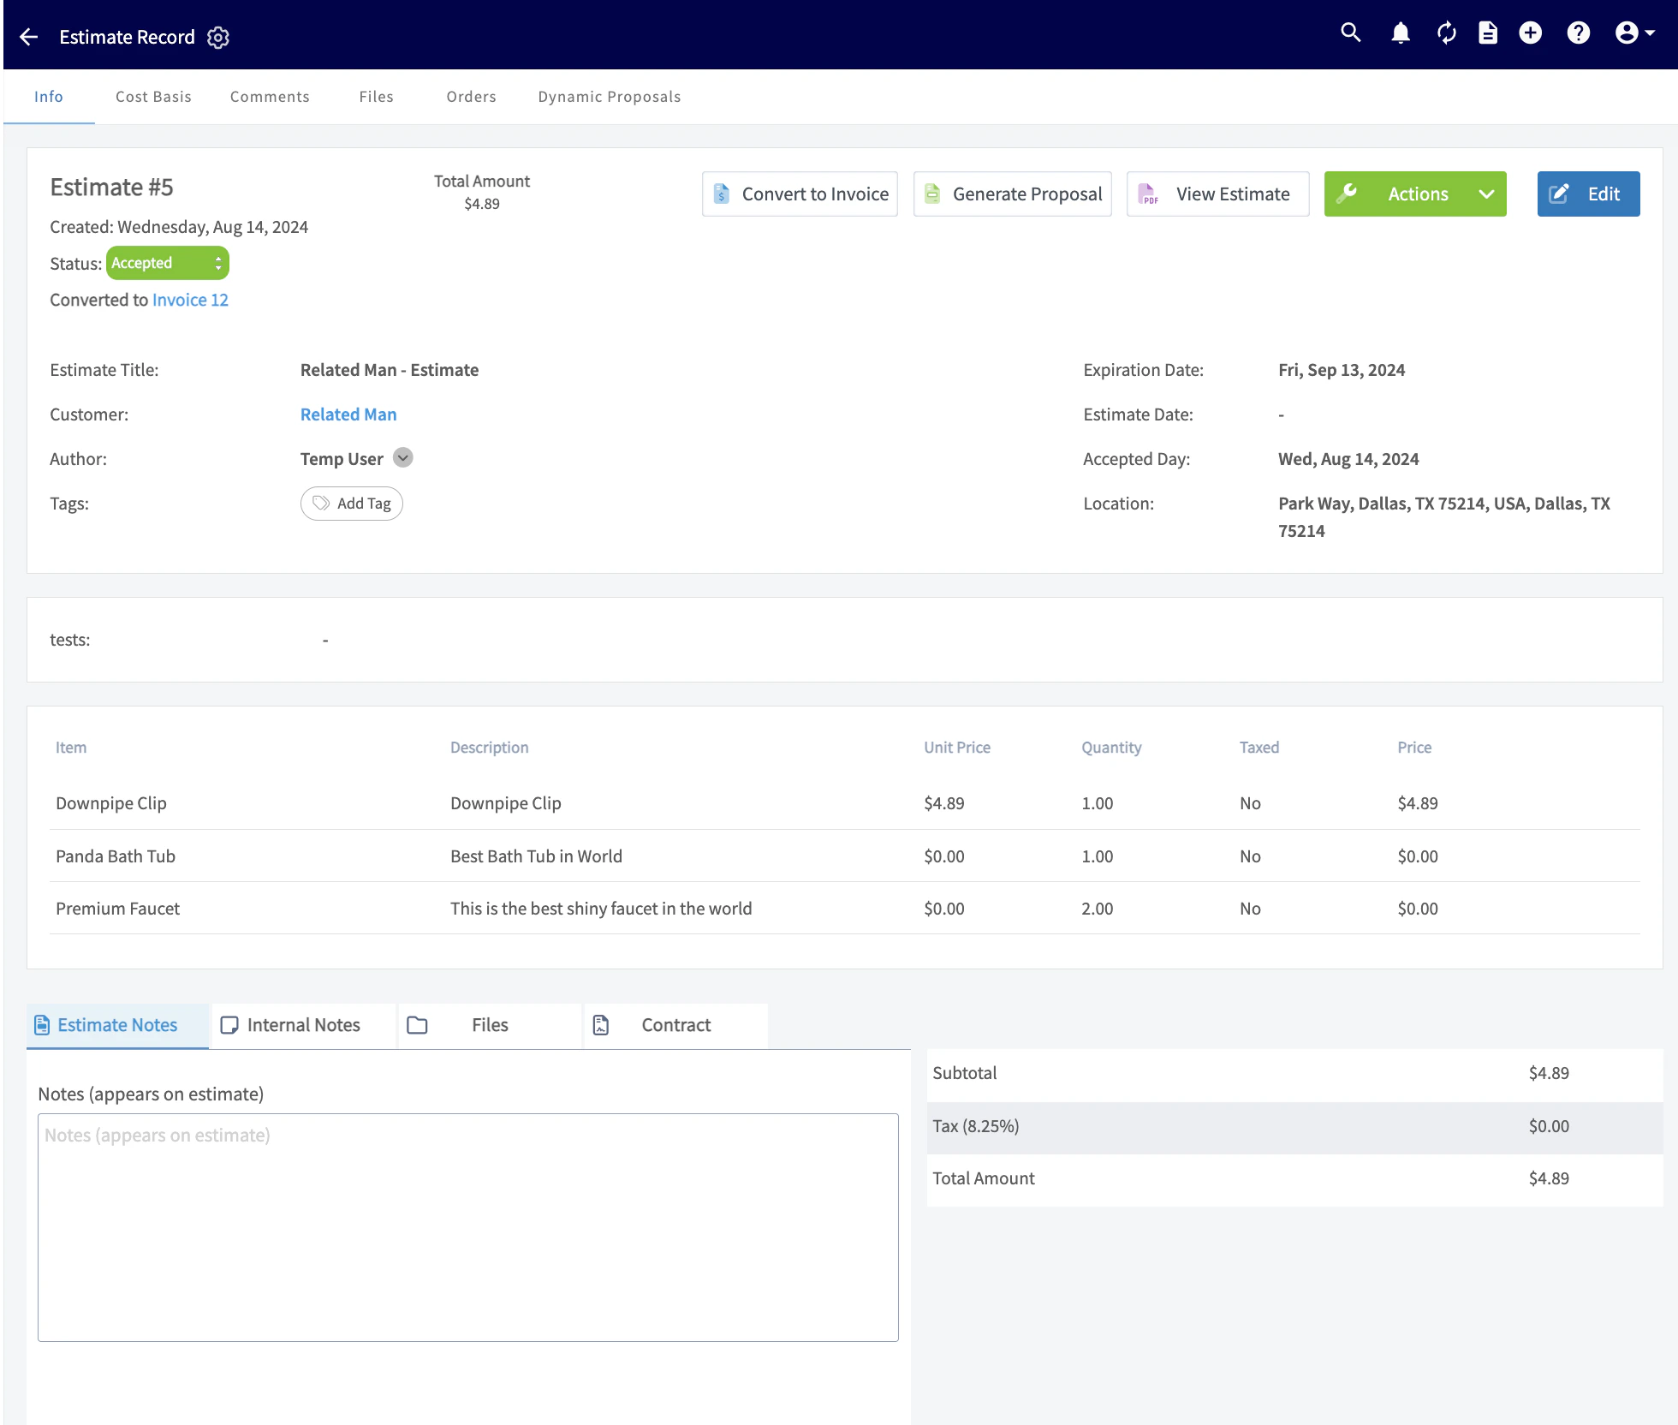Viewport: 1678px width, 1425px height.
Task: Click the Estimate #5 heading
Action: coord(112,188)
